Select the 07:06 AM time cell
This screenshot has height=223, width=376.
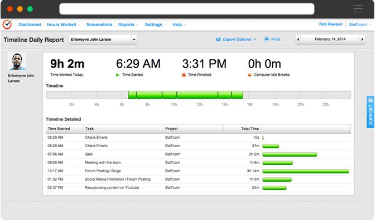pyautogui.click(x=55, y=154)
